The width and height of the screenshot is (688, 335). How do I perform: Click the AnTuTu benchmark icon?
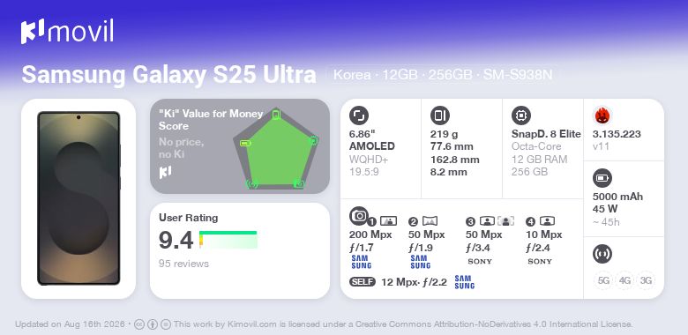coord(602,115)
